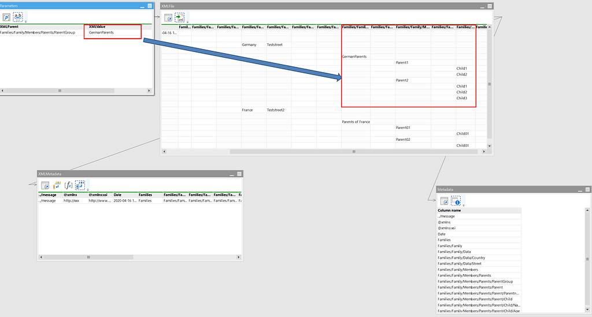Click Parameters horizontal scrollbar right arrow
Viewport: 592px width, 317px height.
[149, 91]
